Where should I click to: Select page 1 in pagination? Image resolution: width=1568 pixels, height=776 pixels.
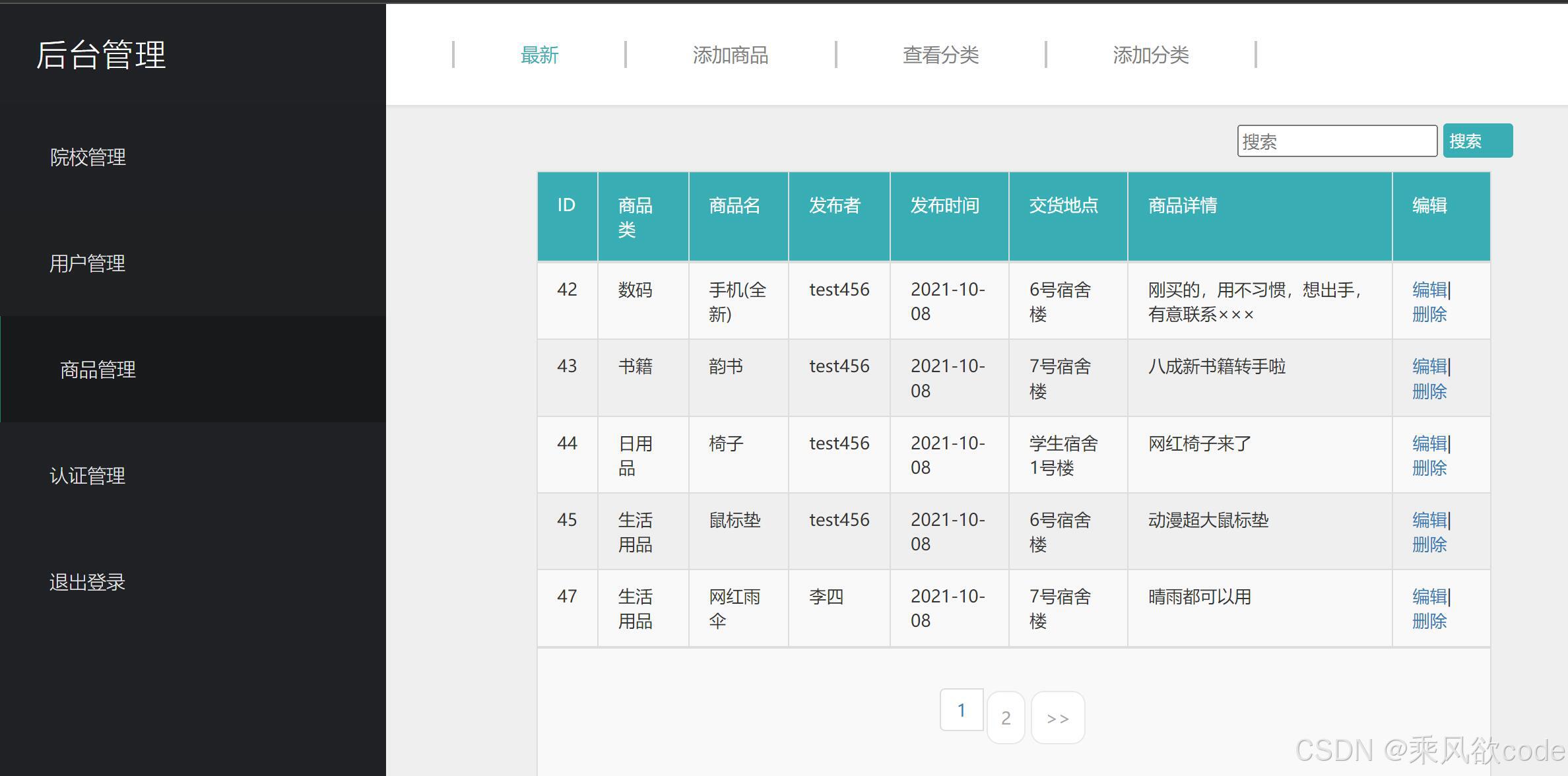pos(961,709)
